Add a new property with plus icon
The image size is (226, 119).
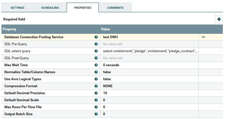tap(219, 19)
